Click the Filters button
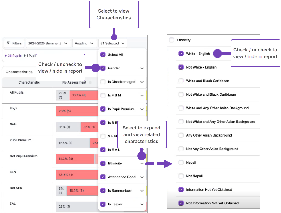281x213 pixels. pos(14,43)
